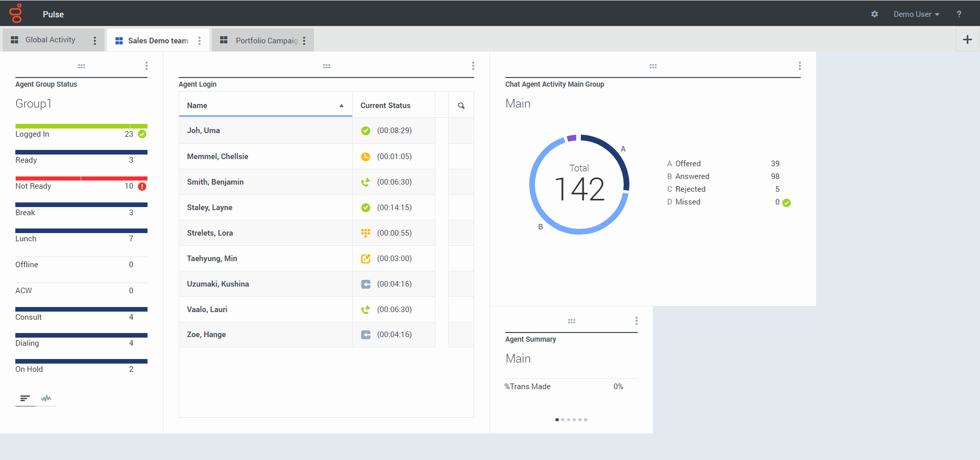The width and height of the screenshot is (980, 460).
Task: Open the settings gear in header
Action: (874, 14)
